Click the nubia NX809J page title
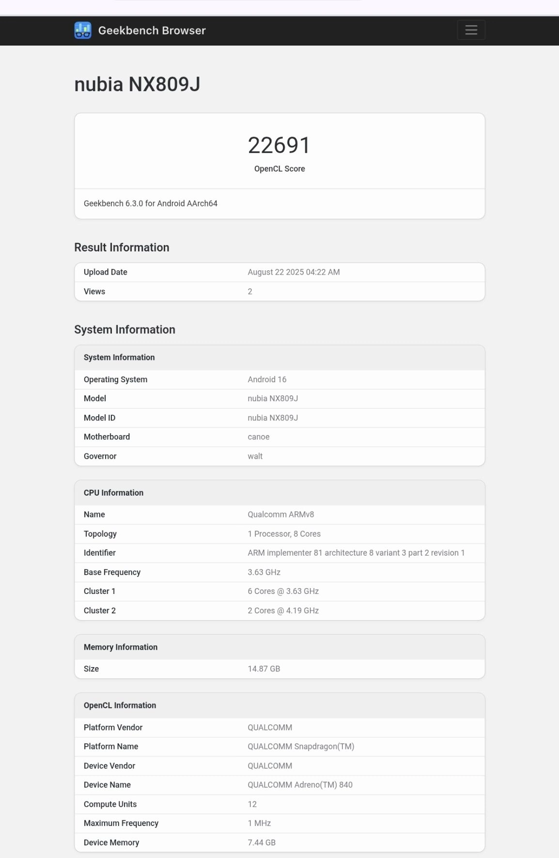The width and height of the screenshot is (559, 858). pos(138,85)
